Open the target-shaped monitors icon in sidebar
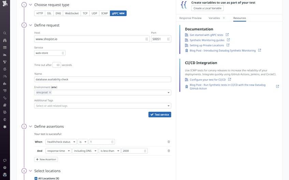 [x=5, y=69]
